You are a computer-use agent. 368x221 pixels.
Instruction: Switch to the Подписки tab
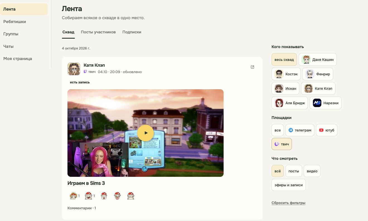pos(132,32)
